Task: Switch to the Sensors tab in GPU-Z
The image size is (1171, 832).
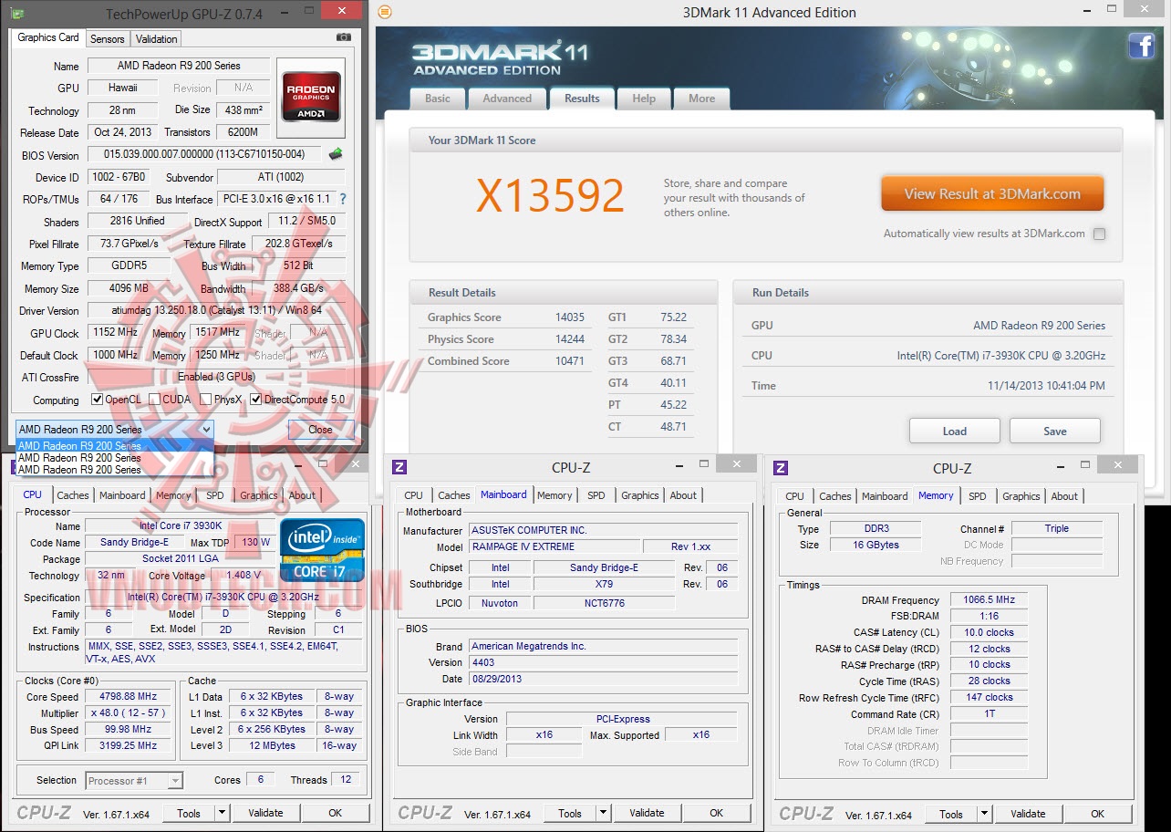Action: click(x=108, y=39)
